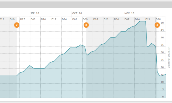This screenshot has width=172, height=103.
Task: Click the 40 value on duration axis
Action: point(162,38)
